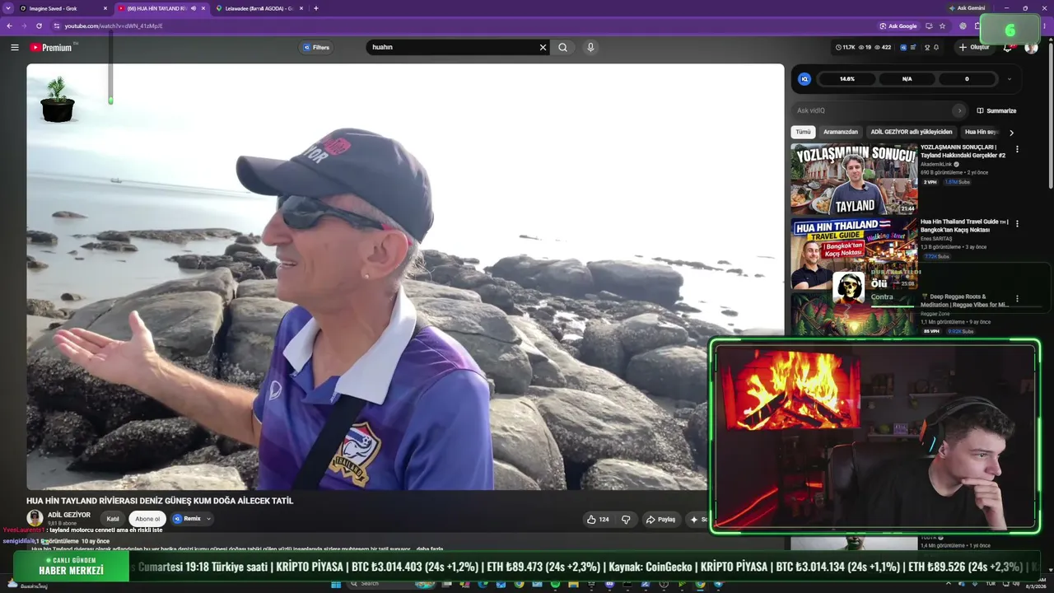
Task: Go to YouTube Premium home logo
Action: (x=51, y=47)
